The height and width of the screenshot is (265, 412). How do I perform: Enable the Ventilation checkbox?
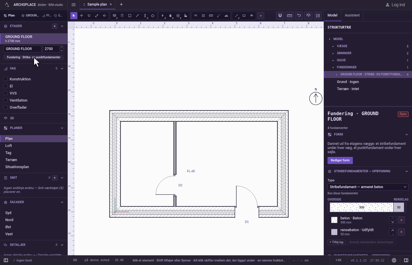coord(5,100)
